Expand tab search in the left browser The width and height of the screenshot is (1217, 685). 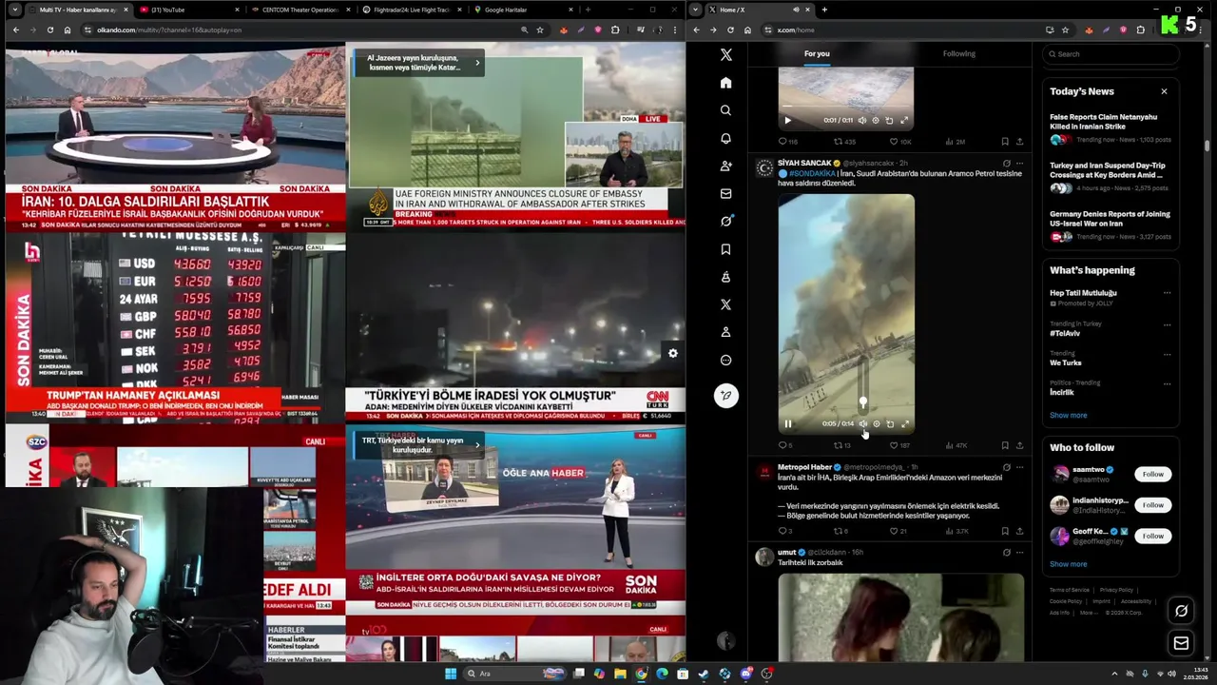pos(14,10)
